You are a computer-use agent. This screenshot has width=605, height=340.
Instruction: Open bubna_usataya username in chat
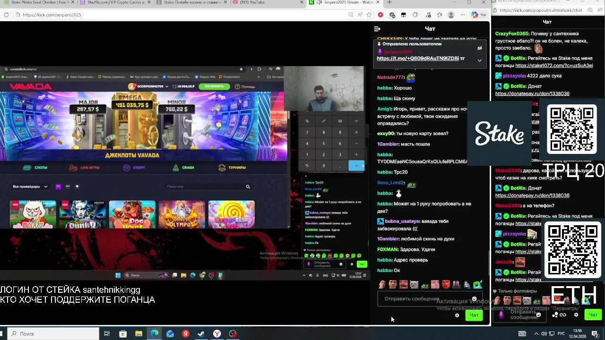point(402,221)
